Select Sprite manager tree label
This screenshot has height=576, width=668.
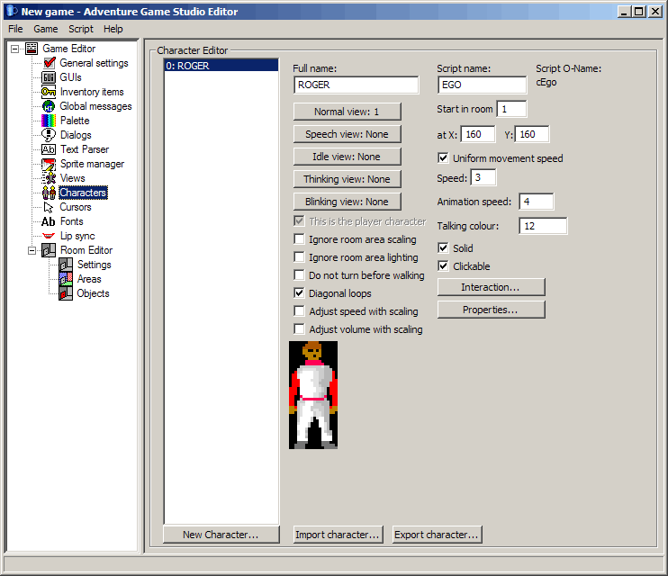(92, 164)
